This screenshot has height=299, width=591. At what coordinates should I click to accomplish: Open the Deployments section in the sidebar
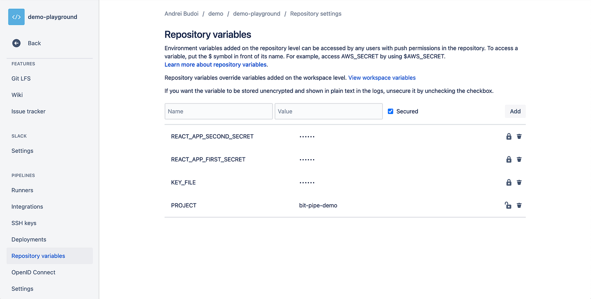click(x=29, y=239)
